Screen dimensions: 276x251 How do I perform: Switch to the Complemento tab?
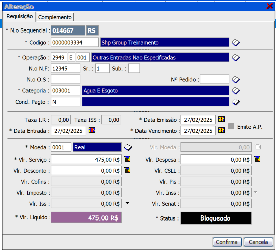[55, 17]
